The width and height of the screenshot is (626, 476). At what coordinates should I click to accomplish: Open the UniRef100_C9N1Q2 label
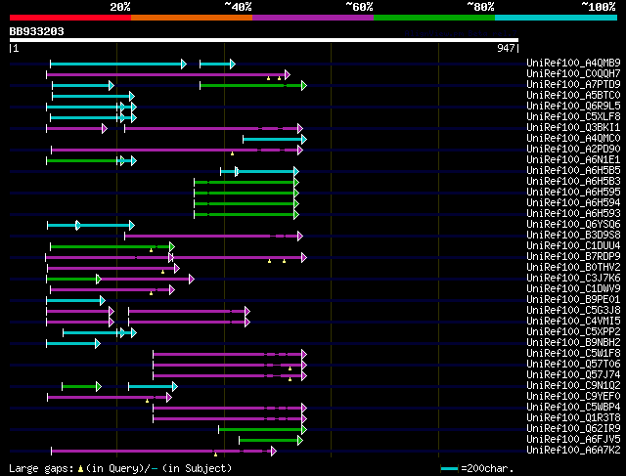(573, 386)
